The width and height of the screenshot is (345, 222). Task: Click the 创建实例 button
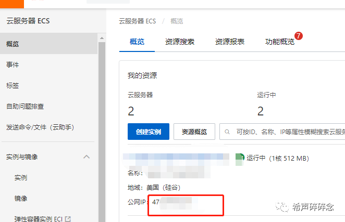[149, 132]
